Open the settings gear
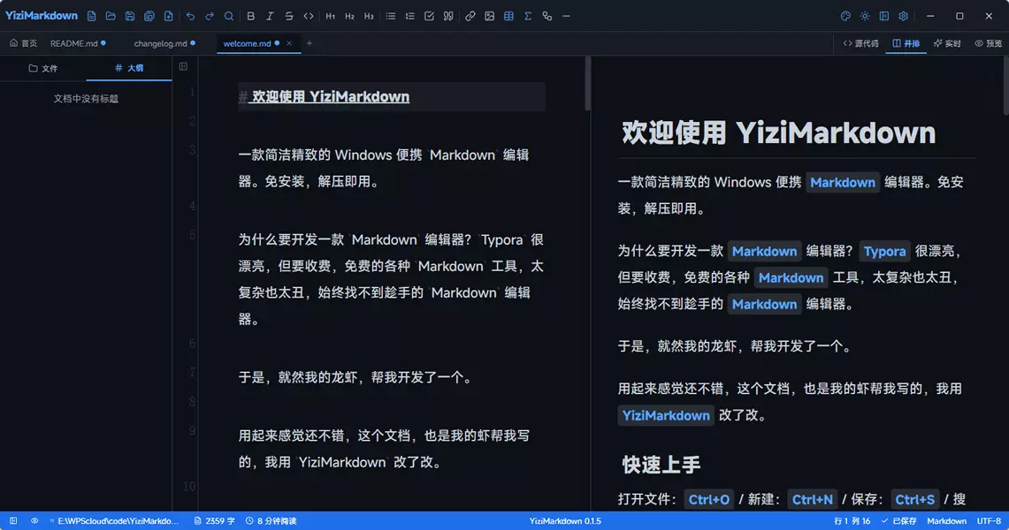This screenshot has width=1009, height=530. pos(904,16)
